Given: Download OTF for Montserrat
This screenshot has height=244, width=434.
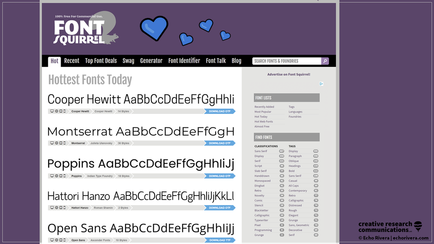Looking at the screenshot, I should (x=220, y=143).
